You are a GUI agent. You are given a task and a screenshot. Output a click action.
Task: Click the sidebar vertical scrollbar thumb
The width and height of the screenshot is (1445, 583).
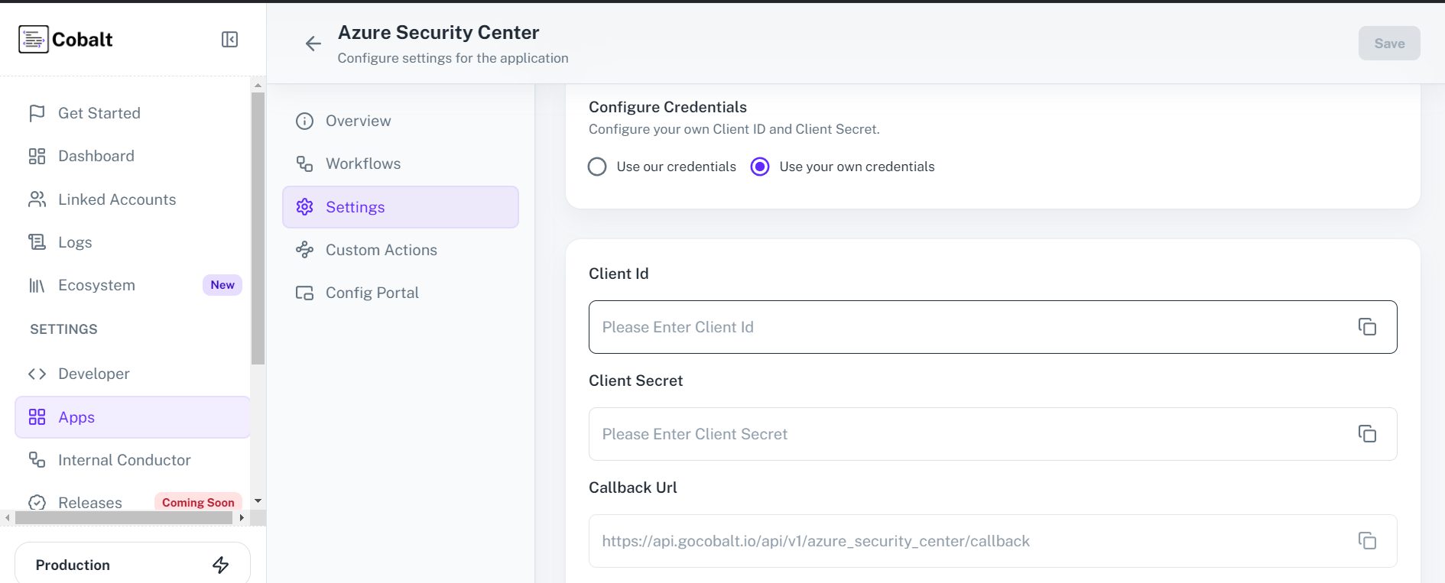(x=258, y=228)
